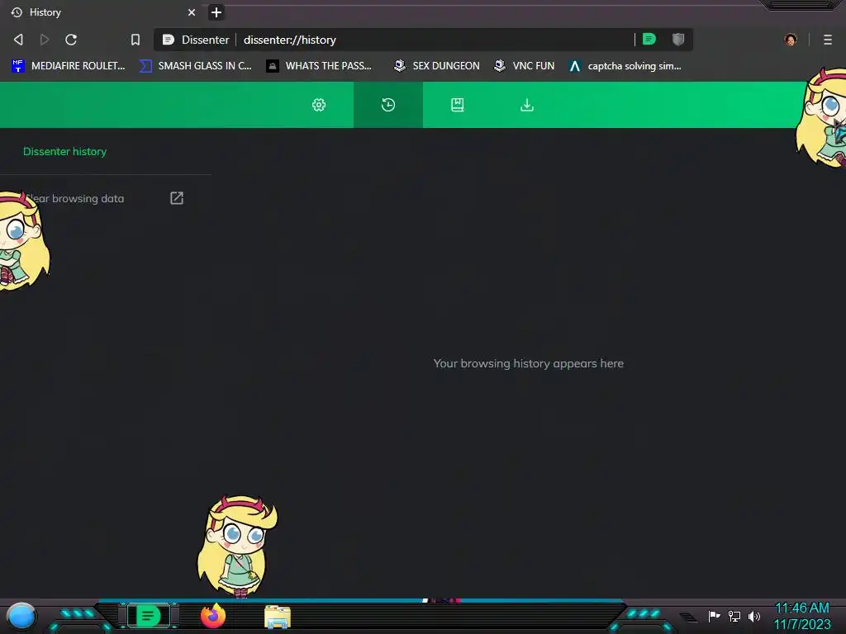Open WHATS THE PASS... bookmark

(320, 66)
